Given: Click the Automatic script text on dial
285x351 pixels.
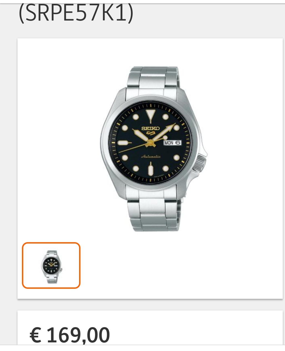Looking at the screenshot, I should (x=151, y=157).
